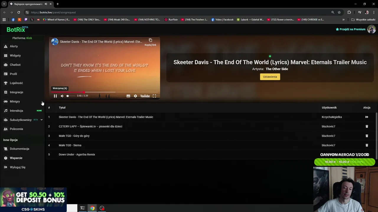The height and width of the screenshot is (212, 378).
Task: Open Integracje section
Action: [x=16, y=92]
